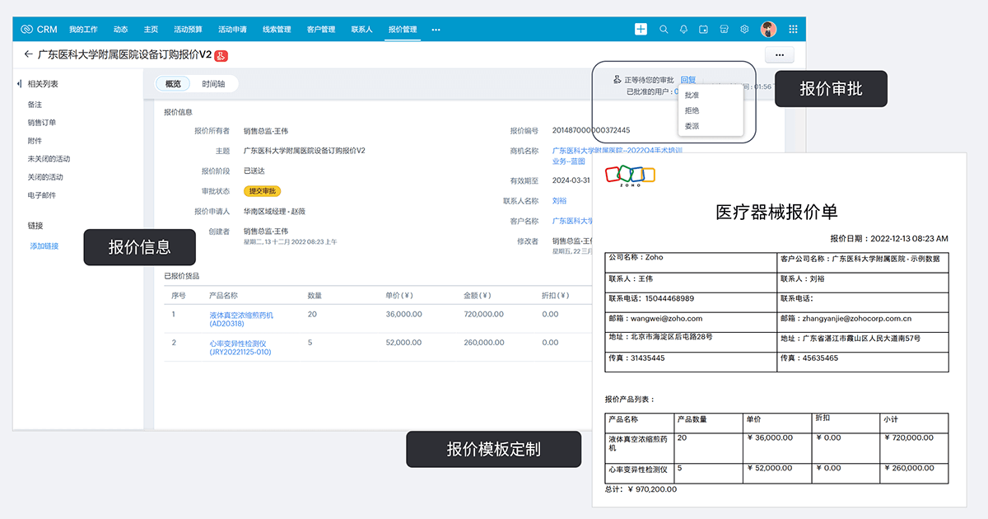The width and height of the screenshot is (988, 519).
Task: Open contact link 刘裕
Action: (x=559, y=200)
